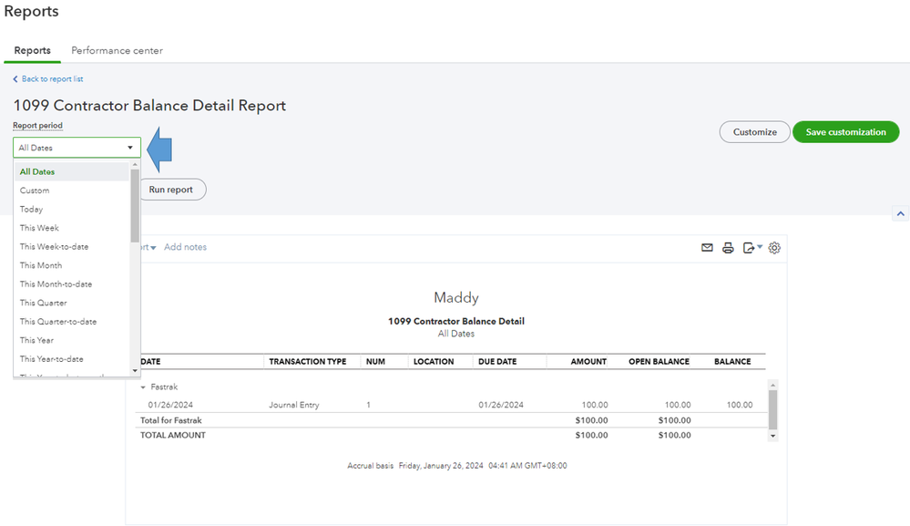This screenshot has width=910, height=526.
Task: Click the dropdown list scrollbar down arrow
Action: pos(136,370)
